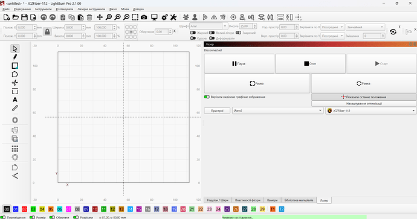Select red layer color swatch 02

point(24,209)
